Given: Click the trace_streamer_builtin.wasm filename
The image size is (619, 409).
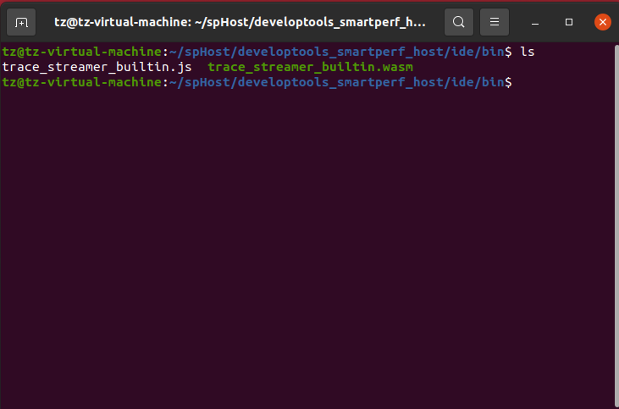Looking at the screenshot, I should [310, 67].
